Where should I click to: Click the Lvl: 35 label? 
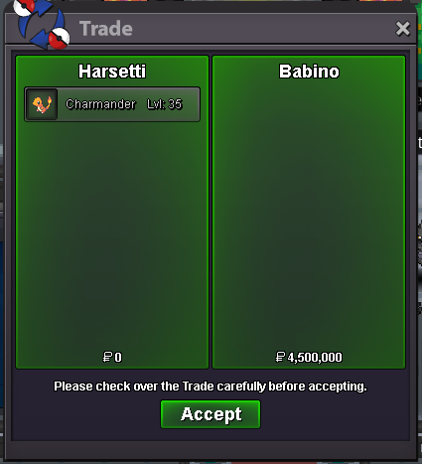pyautogui.click(x=165, y=104)
